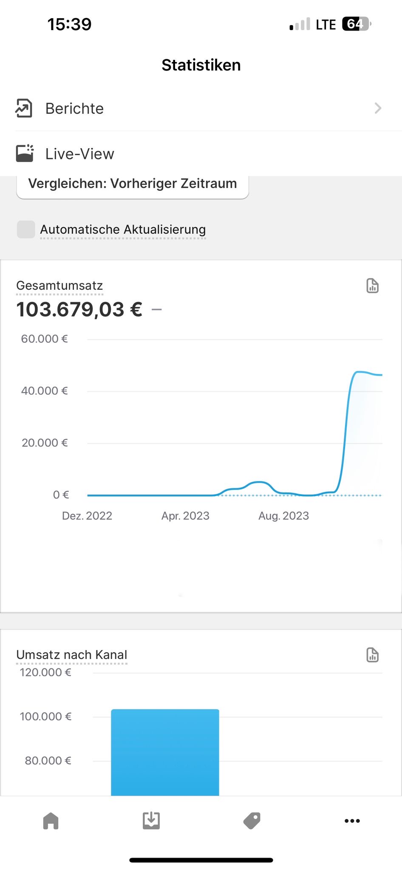Tap the Gesamtumsatz dotted title link

tap(59, 286)
